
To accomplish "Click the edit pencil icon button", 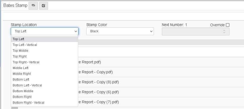I will coord(44,6).
